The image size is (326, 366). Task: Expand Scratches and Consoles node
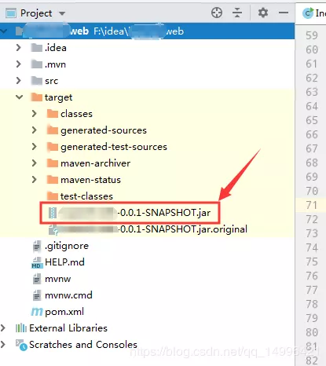[3, 345]
